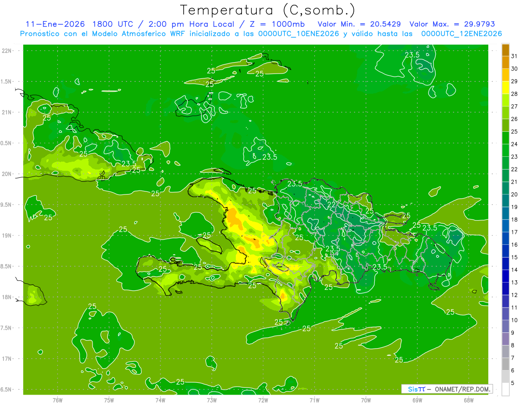
Task: Select legend color between 22 and 23
Action: coord(505,163)
